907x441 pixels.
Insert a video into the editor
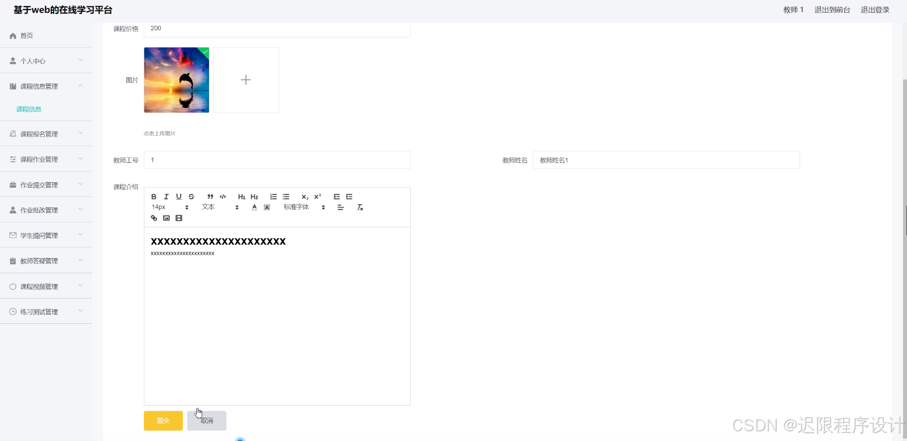coord(178,218)
